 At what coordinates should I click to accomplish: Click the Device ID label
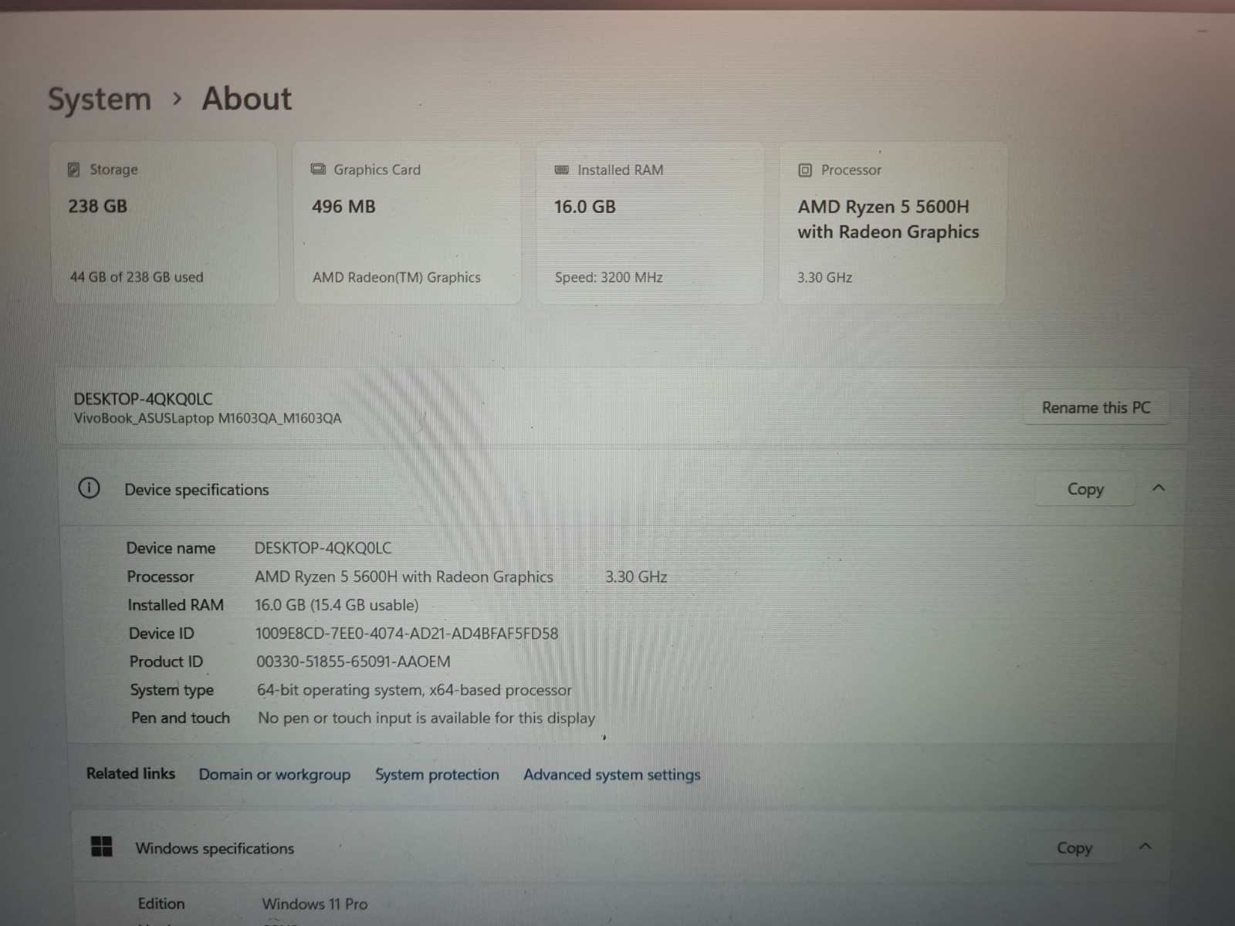[x=161, y=634]
